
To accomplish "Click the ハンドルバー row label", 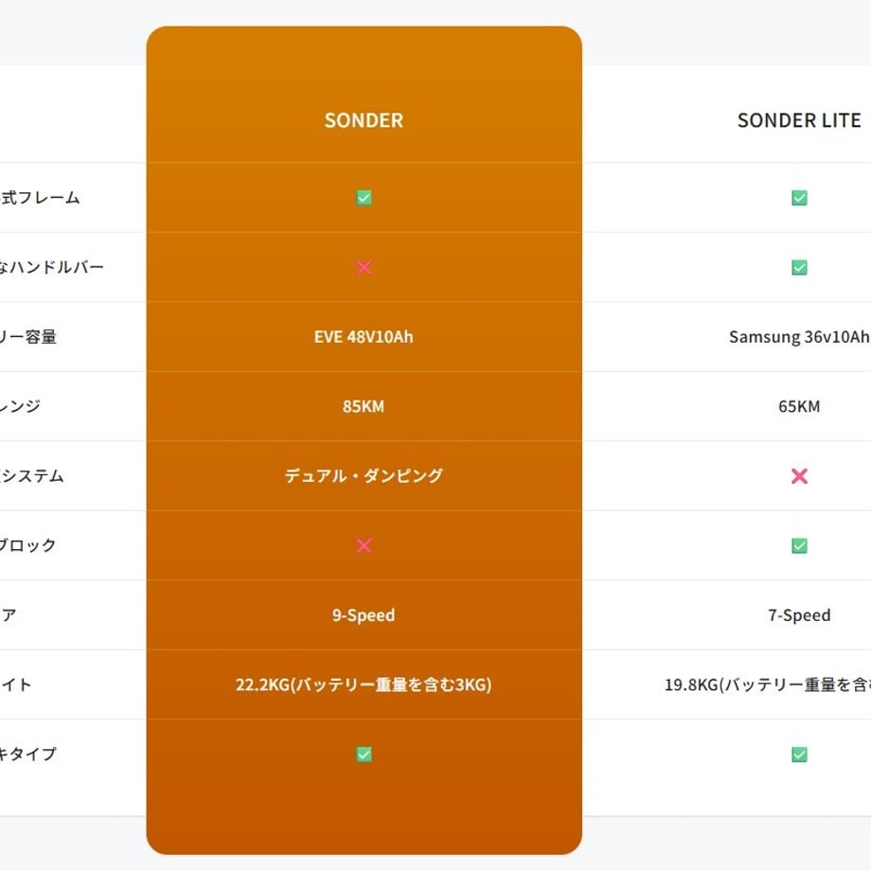I will tap(52, 267).
